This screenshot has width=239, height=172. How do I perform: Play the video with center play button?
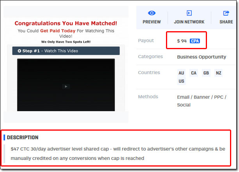(66, 87)
